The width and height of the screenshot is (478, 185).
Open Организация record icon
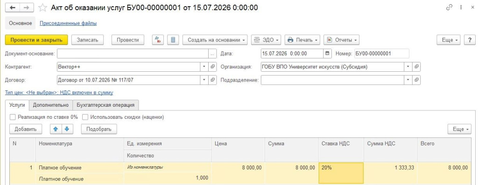pyautogui.click(x=416, y=67)
